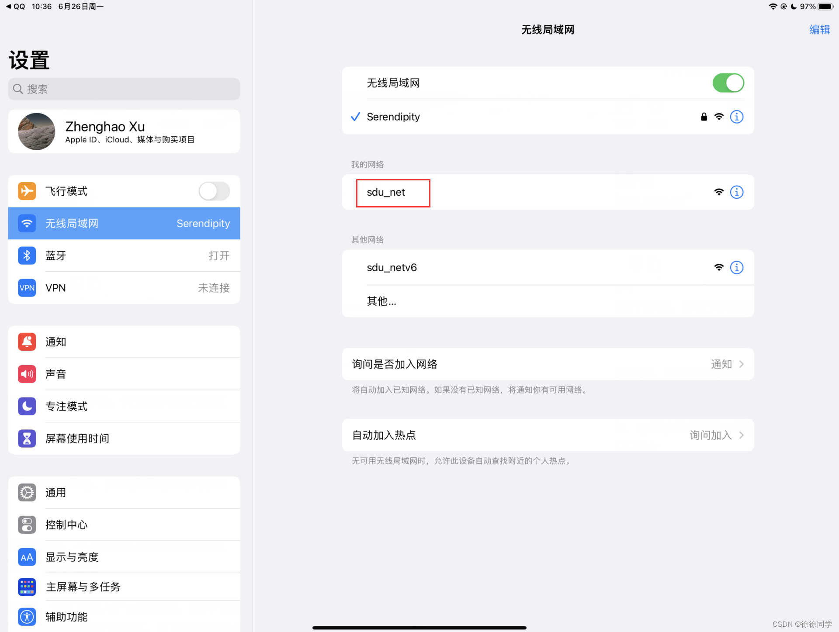This screenshot has height=632, width=839.
Task: Open Accessibility settings icon
Action: 27,617
